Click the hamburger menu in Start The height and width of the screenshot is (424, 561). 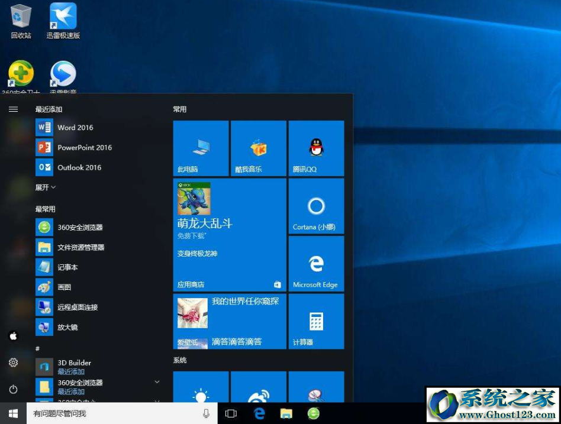13,109
